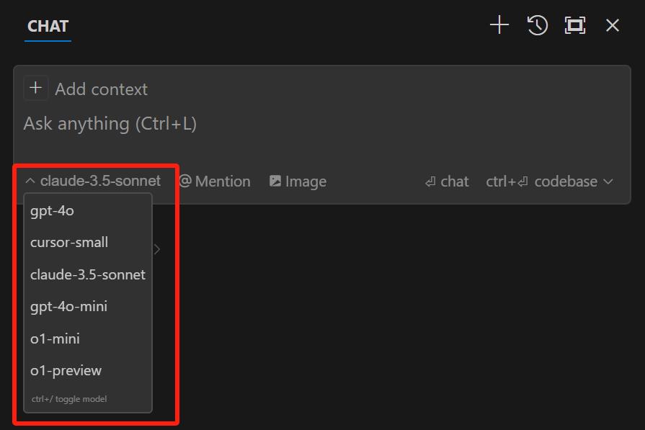Image resolution: width=645 pixels, height=430 pixels.
Task: Select o1-mini from the list
Action: pyautogui.click(x=55, y=339)
